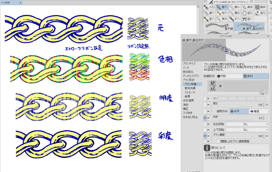Open the インク settings category

(186, 68)
